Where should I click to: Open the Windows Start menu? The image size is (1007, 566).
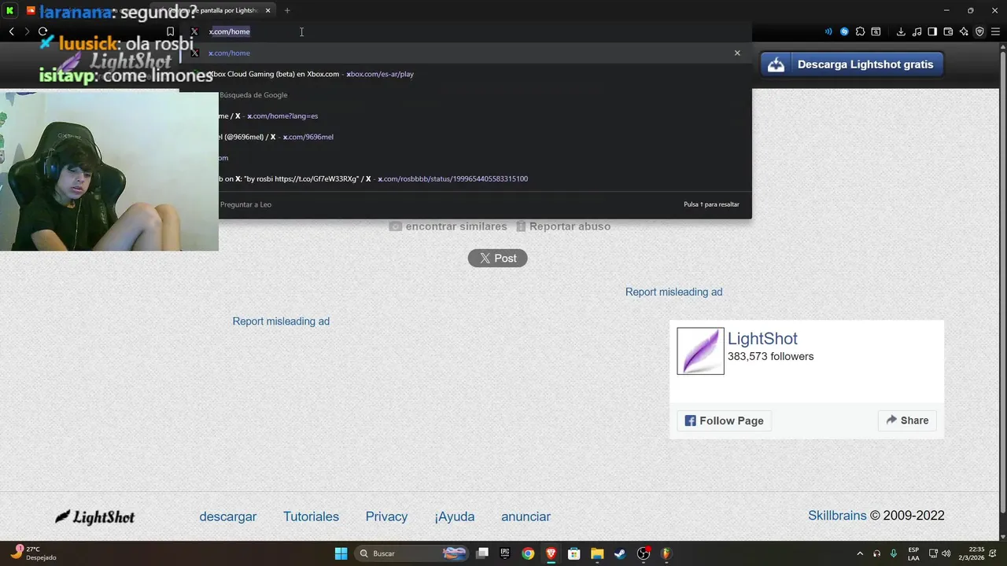tap(341, 553)
